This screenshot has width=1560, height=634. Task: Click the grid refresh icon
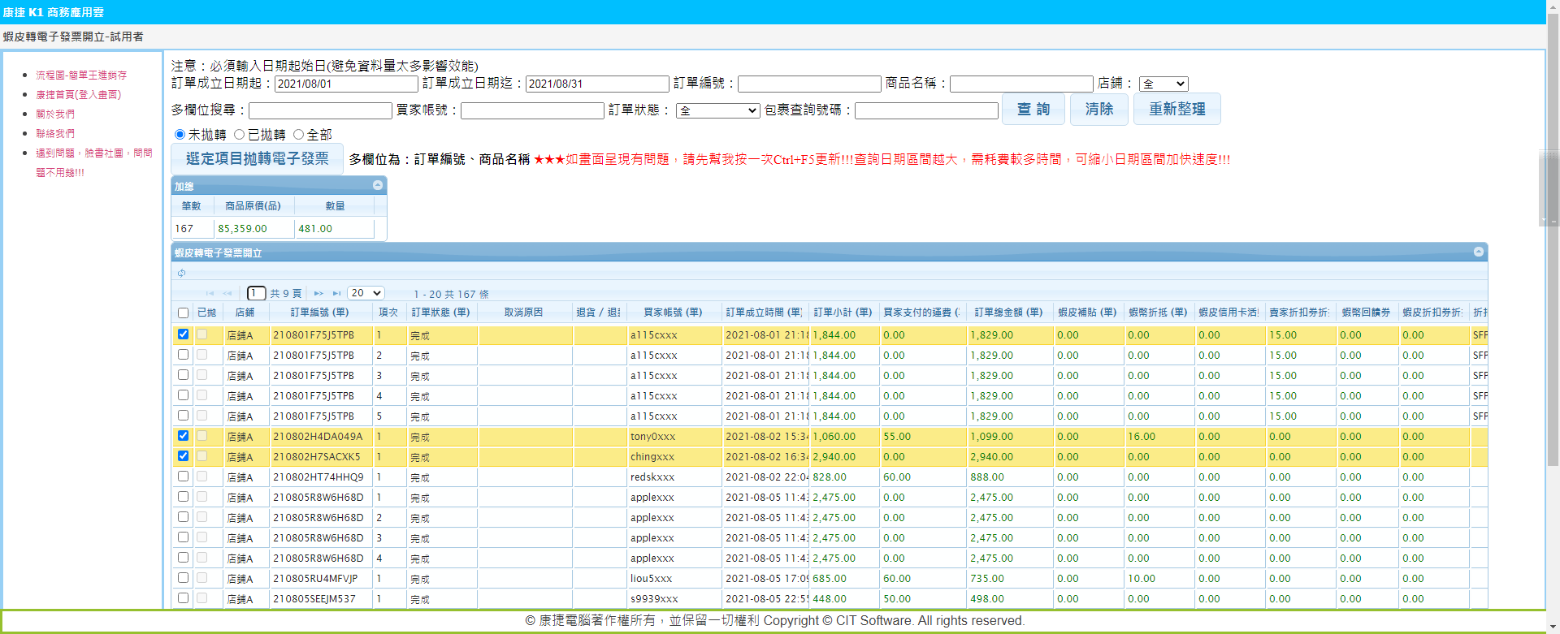click(182, 274)
